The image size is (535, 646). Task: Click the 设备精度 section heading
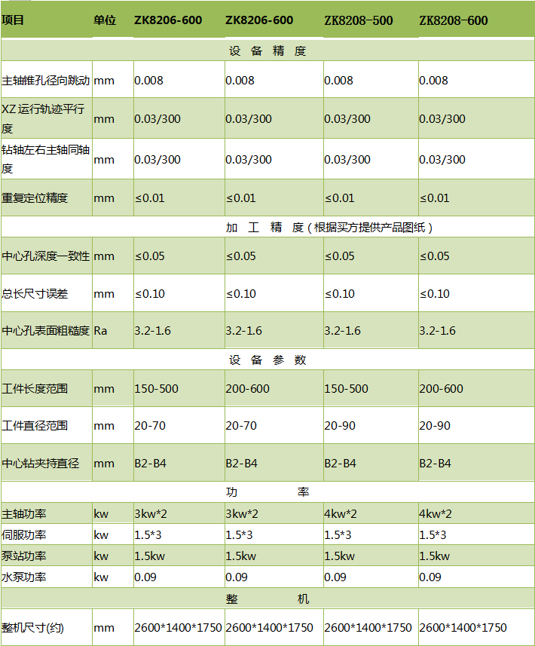(x=267, y=51)
